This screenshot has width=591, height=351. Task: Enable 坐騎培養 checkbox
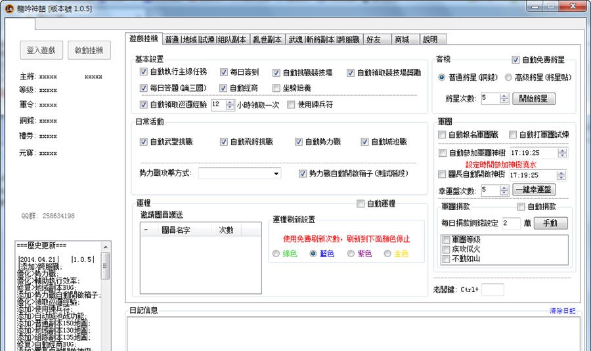pyautogui.click(x=276, y=88)
